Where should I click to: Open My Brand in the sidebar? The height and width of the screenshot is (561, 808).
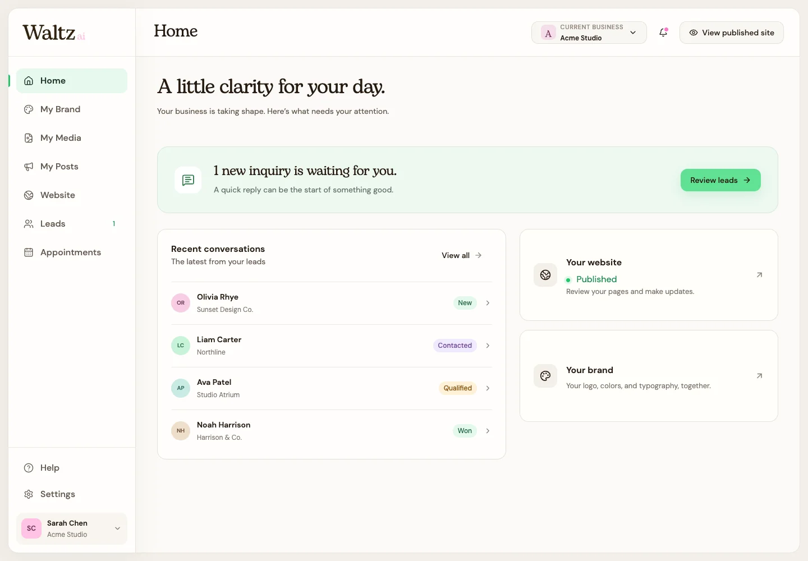(x=72, y=109)
